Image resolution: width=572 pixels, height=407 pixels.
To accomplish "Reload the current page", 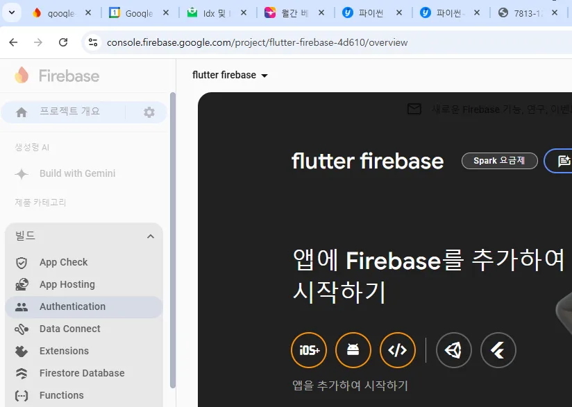I will tap(63, 42).
